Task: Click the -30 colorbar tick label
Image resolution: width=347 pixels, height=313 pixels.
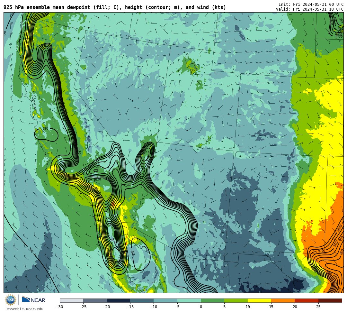Action: pos(60,307)
